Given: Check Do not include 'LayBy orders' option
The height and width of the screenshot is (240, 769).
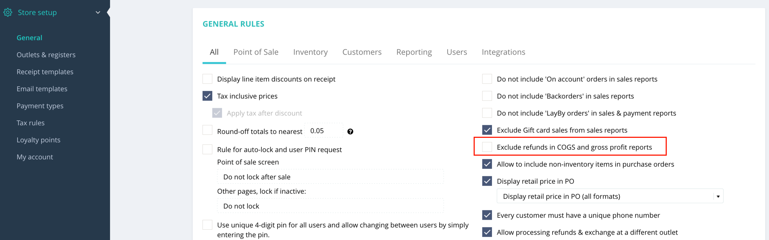Looking at the screenshot, I should coord(487,113).
